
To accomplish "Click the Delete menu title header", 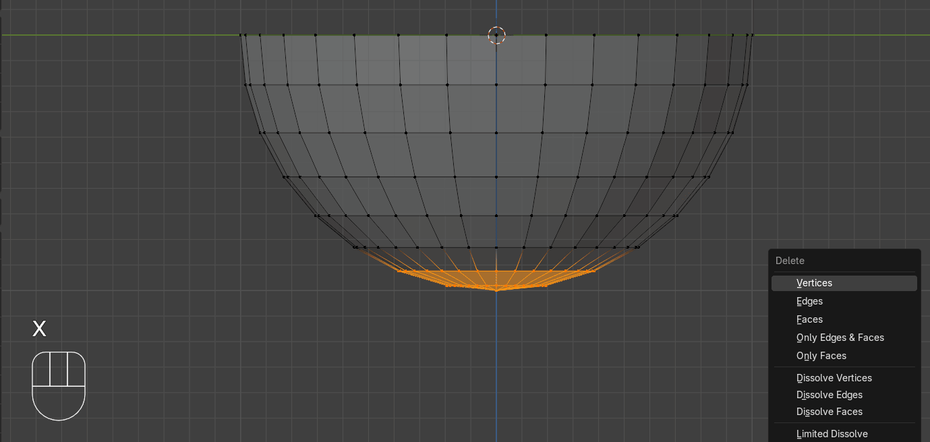I will click(x=790, y=261).
